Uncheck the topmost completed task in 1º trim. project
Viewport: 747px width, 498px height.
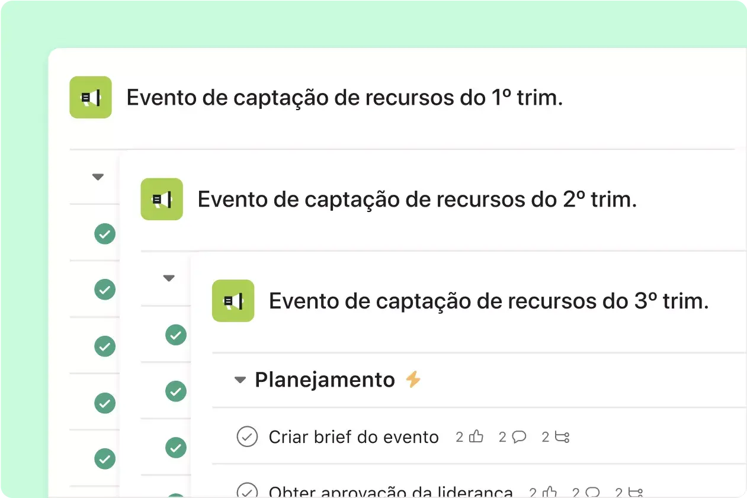(105, 233)
